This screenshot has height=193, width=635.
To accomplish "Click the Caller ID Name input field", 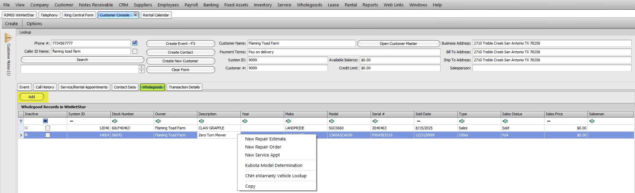I will coord(91,51).
